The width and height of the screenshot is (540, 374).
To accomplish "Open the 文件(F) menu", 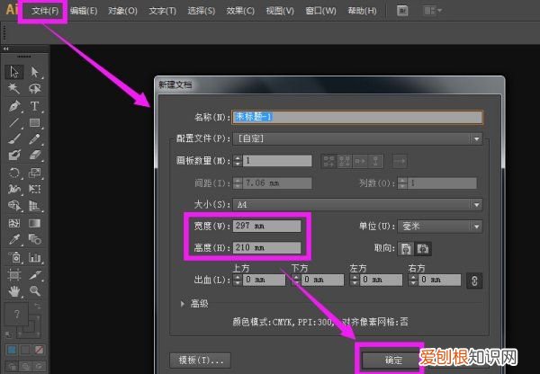I will tap(44, 11).
